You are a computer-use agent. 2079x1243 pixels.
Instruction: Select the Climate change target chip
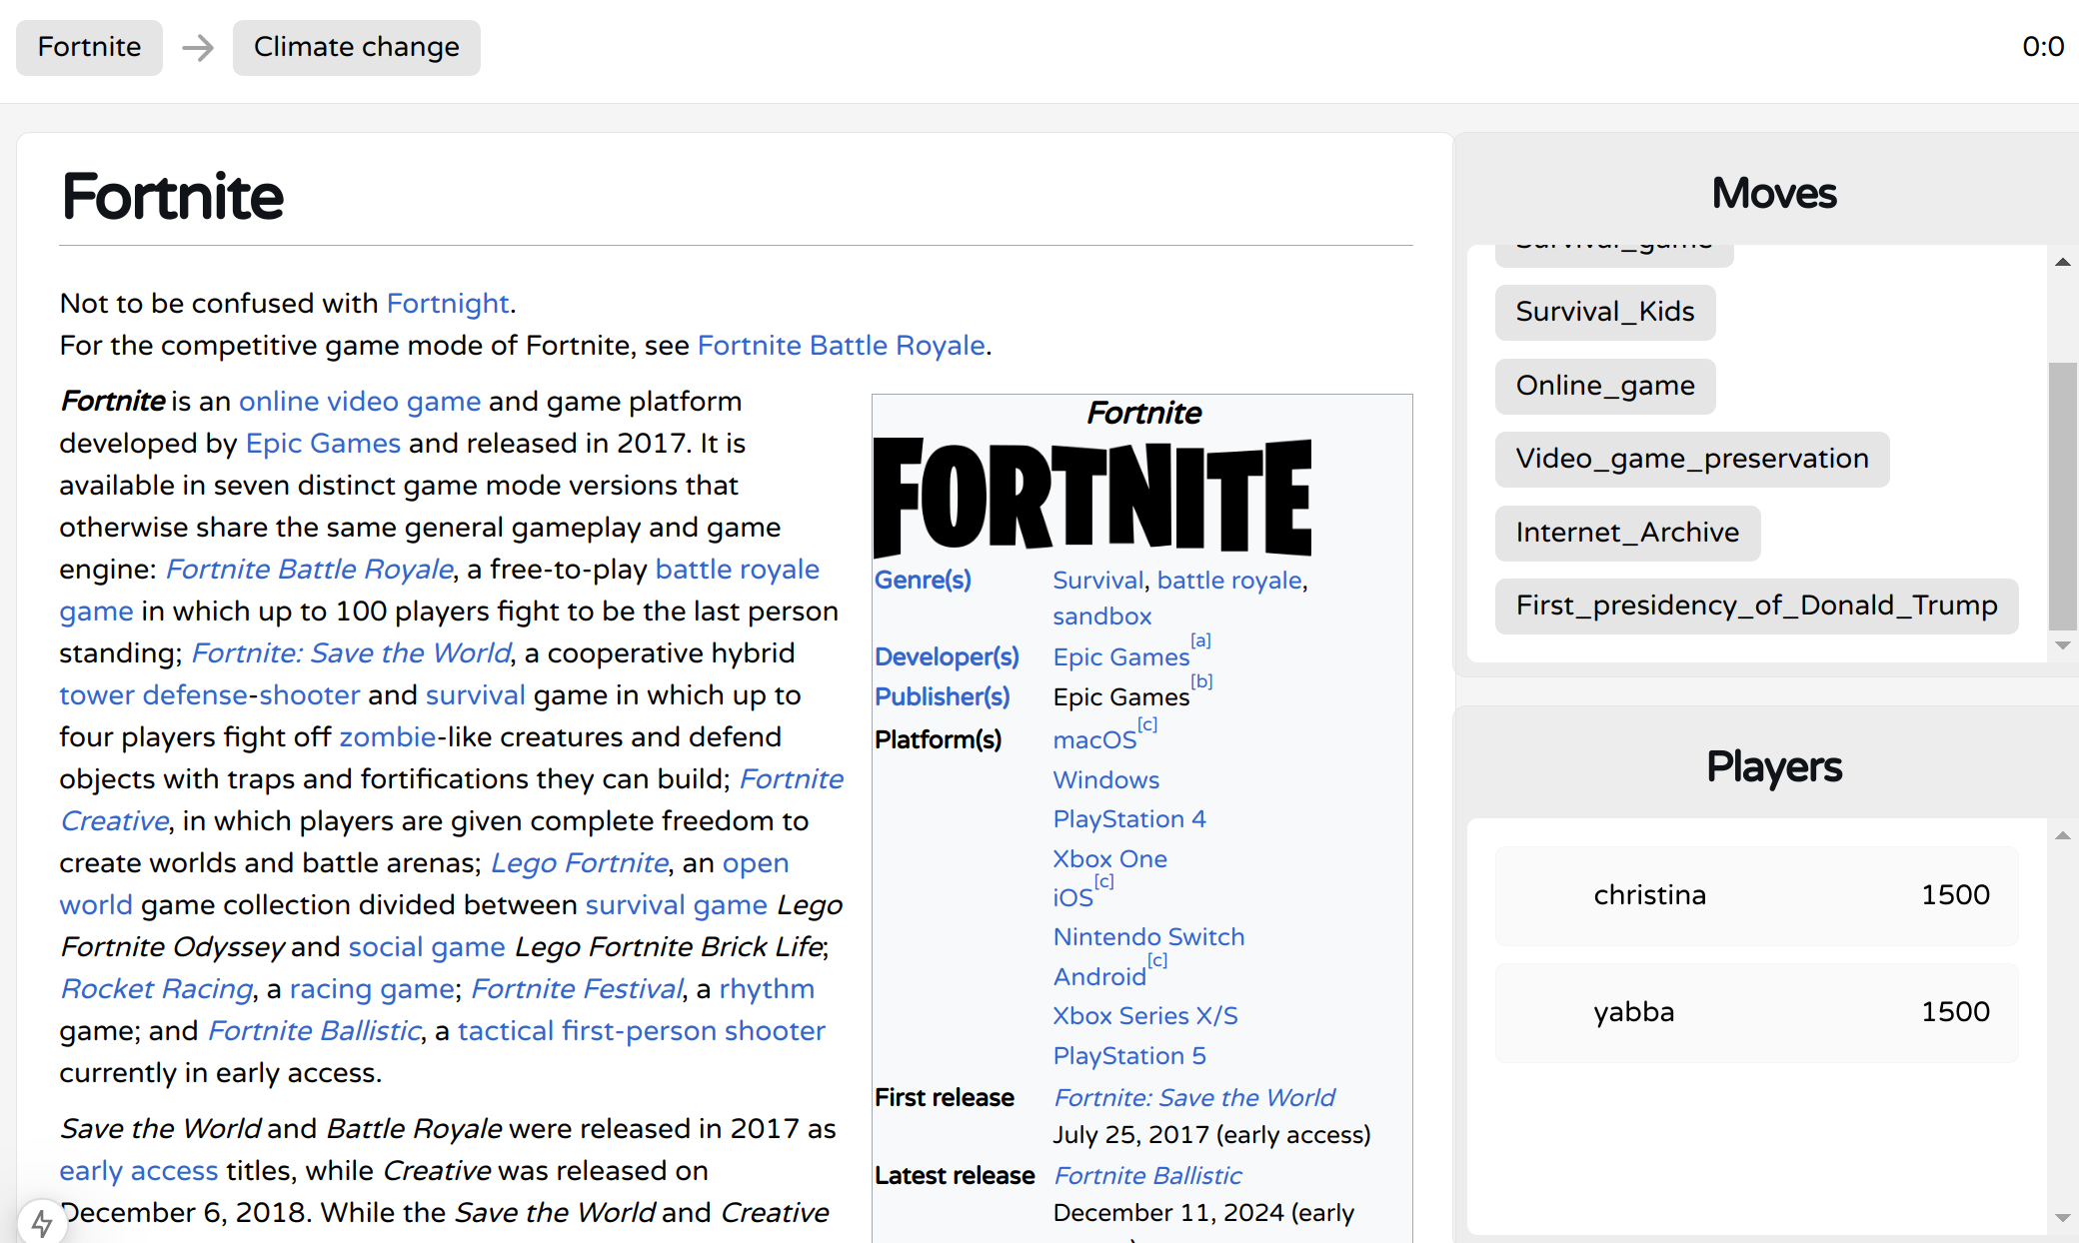coord(356,47)
